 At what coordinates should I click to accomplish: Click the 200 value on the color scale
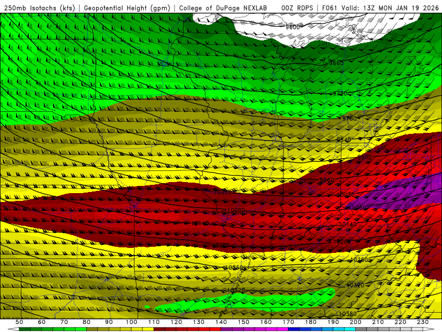point(355,322)
